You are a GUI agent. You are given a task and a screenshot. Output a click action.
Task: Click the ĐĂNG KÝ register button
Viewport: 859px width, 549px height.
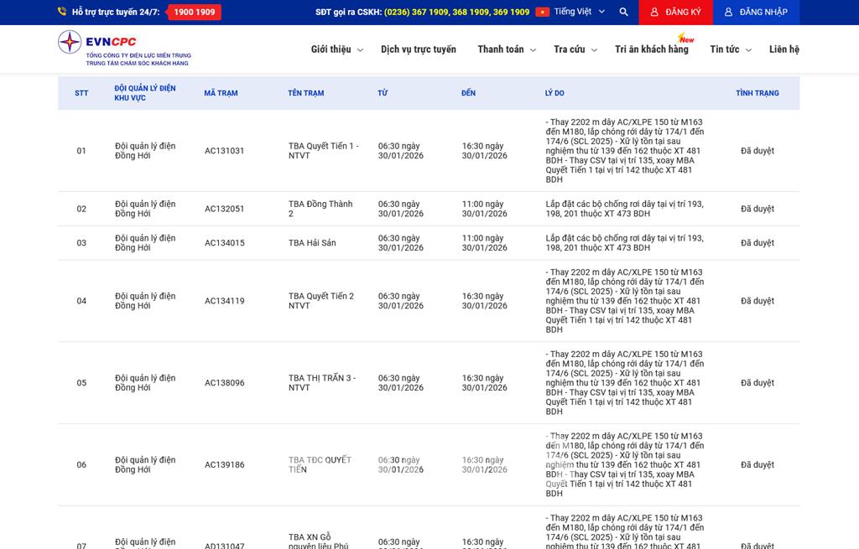(675, 13)
